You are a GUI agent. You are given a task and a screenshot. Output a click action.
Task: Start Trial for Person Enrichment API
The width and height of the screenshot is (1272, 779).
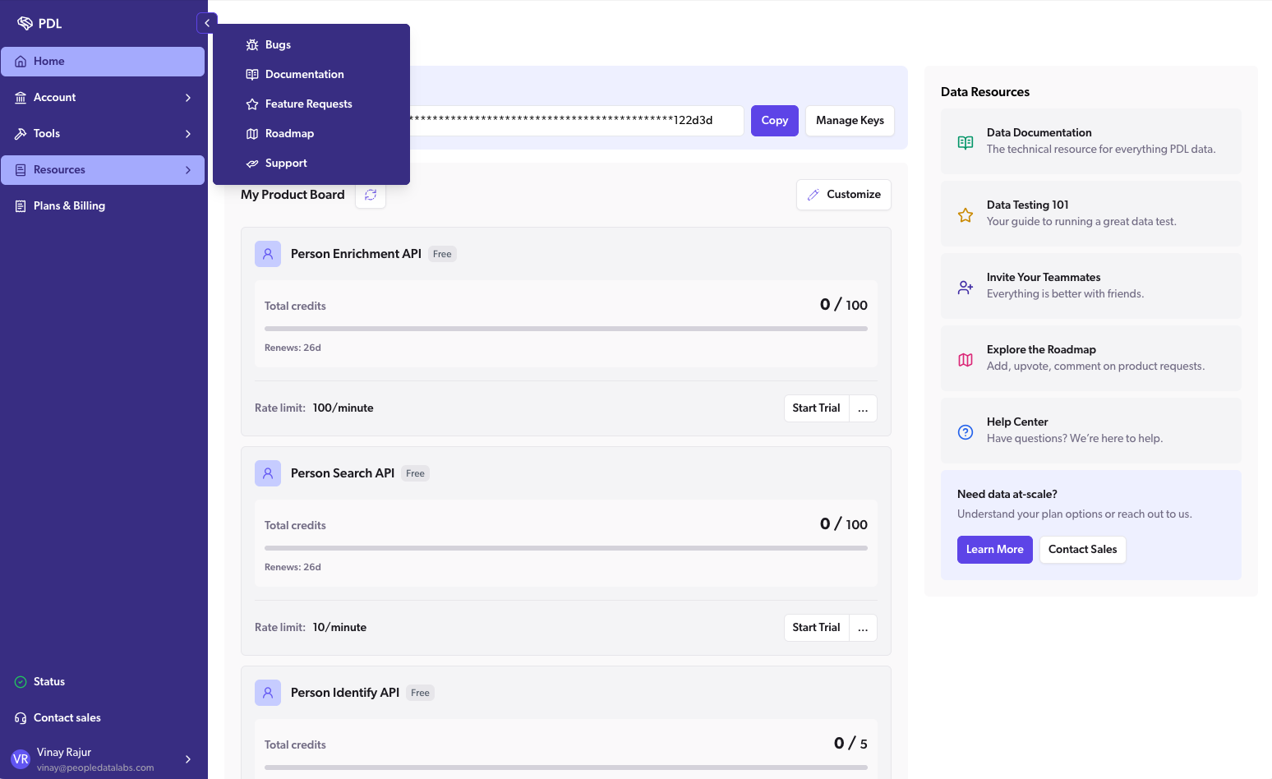(x=816, y=408)
